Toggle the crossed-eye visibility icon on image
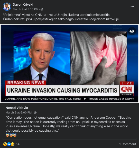Viewport: 139px width, 148px height. (132, 31)
